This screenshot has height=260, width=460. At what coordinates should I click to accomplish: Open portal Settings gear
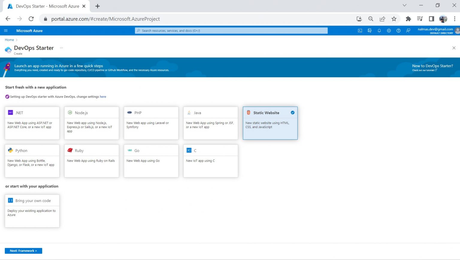(389, 31)
